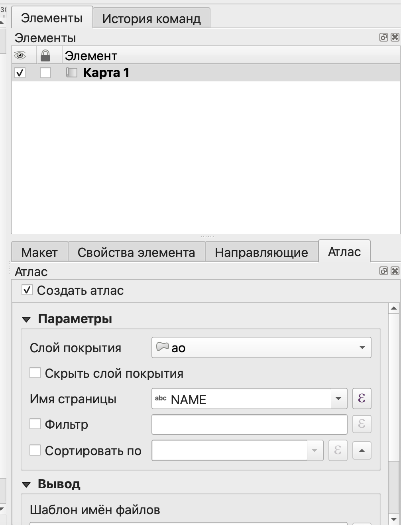Screen dimensions: 401x525
Task: Undock the Atlas panel using float icon
Action: (x=383, y=271)
